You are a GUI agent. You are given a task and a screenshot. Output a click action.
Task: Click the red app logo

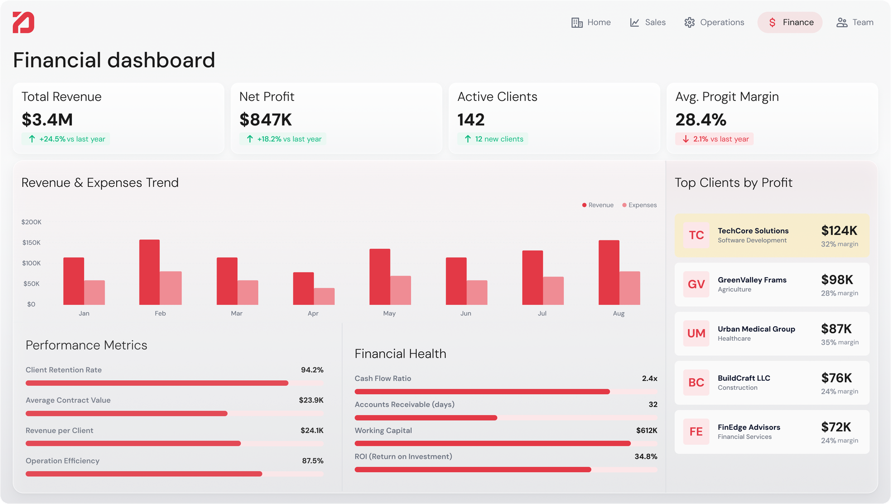[x=23, y=22]
